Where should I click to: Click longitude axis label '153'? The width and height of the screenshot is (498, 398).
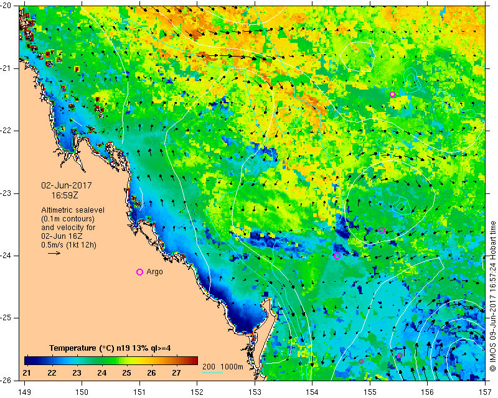click(x=255, y=392)
